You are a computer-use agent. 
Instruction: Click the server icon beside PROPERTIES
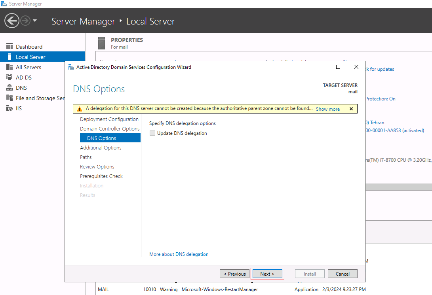point(101,43)
